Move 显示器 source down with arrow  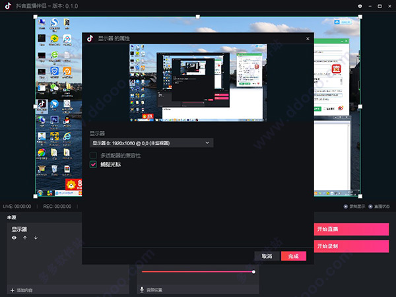pos(36,238)
